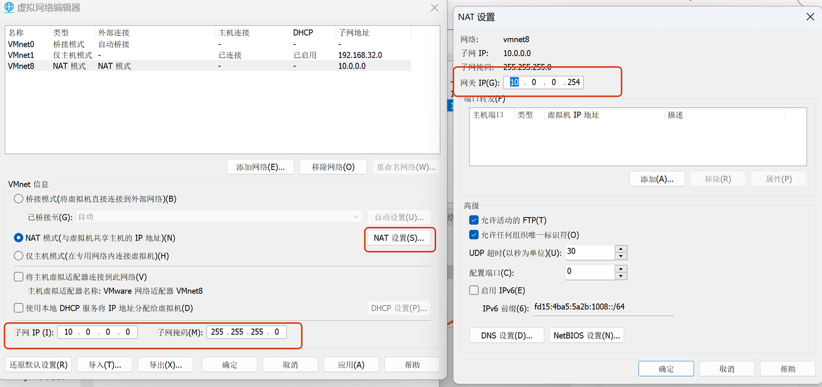The image size is (822, 387).
Task: Click the 类型 column header
Action: [73, 33]
